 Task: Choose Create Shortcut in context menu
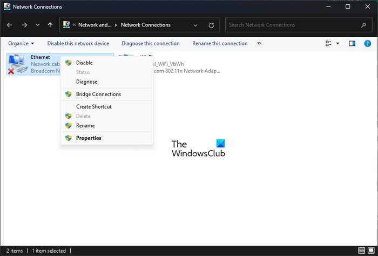(107, 106)
